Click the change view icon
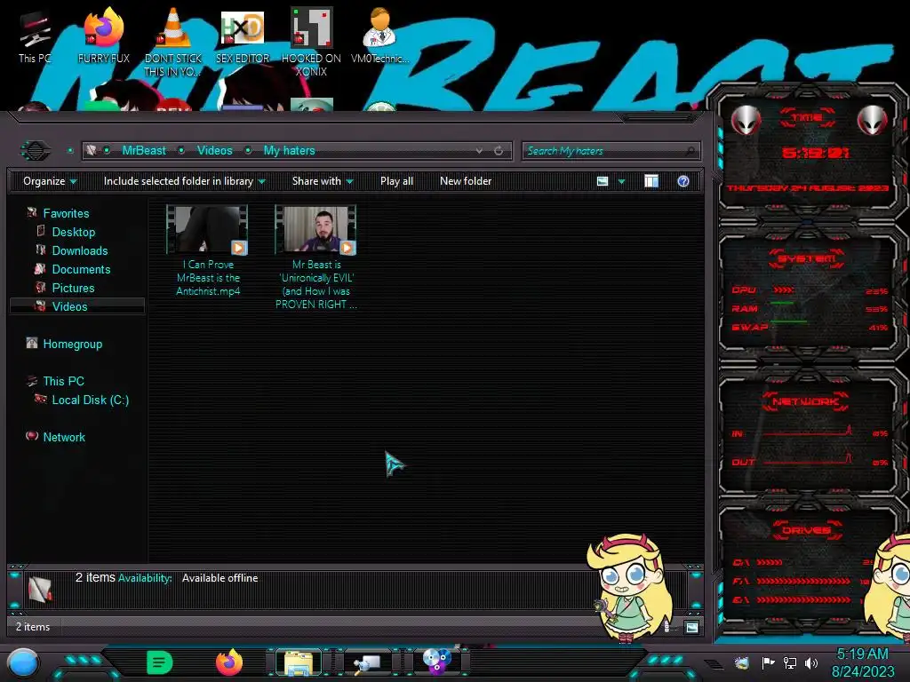Screen dimensions: 910x682 603,181
